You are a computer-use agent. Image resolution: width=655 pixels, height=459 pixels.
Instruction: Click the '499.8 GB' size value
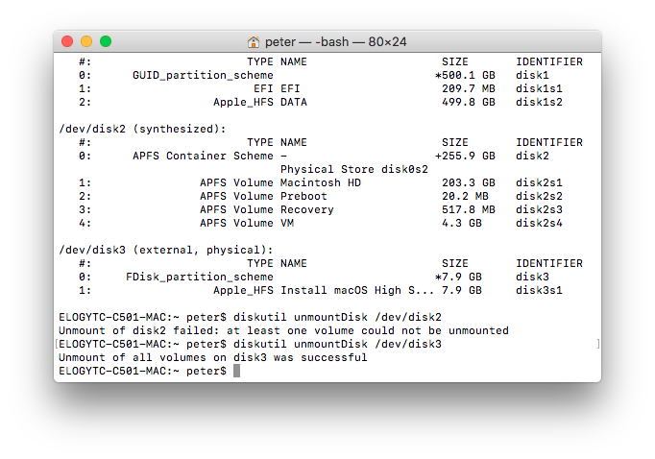point(469,102)
